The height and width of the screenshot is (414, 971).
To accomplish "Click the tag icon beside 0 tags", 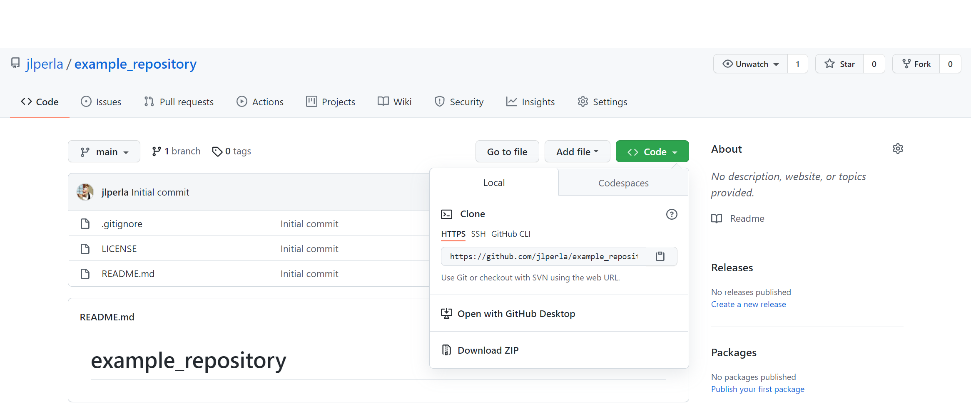I will (x=217, y=152).
